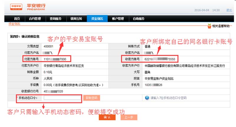
Task: Open the 查询服务 menu tab
Action: pyautogui.click(x=56, y=18)
